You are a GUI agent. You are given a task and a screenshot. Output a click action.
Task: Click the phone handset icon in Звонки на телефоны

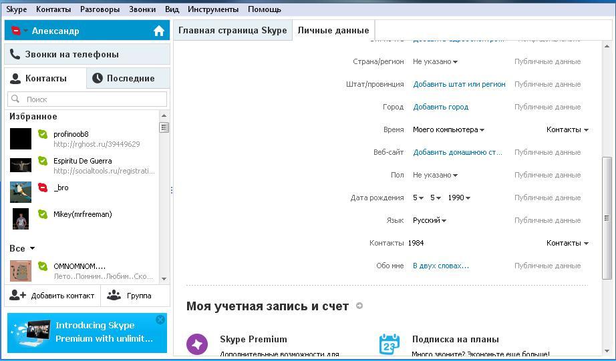15,54
